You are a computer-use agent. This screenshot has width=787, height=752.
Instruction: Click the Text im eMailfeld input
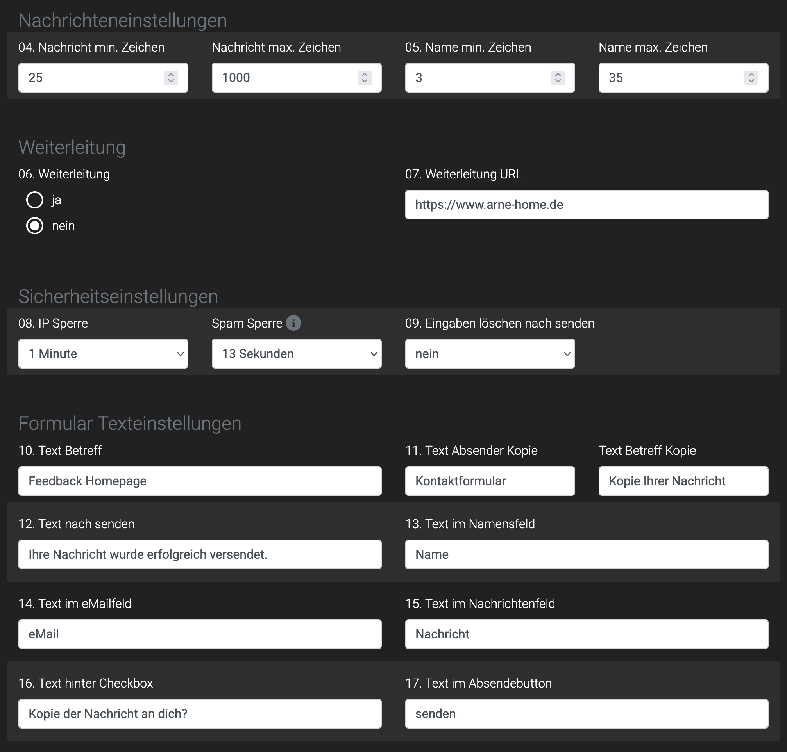click(x=200, y=634)
